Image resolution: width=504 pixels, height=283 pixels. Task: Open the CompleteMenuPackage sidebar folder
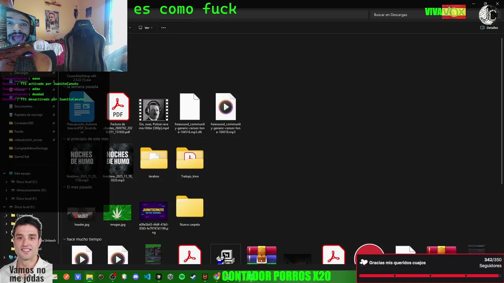pyautogui.click(x=29, y=148)
